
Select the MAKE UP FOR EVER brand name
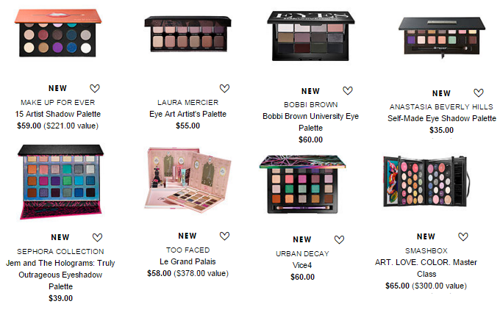(x=57, y=103)
